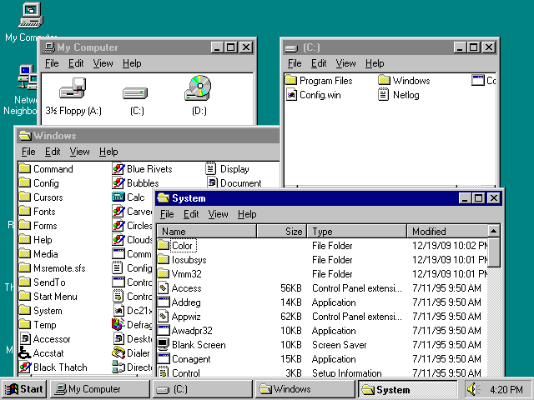Click the System window scrollbar up arrow

(493, 232)
